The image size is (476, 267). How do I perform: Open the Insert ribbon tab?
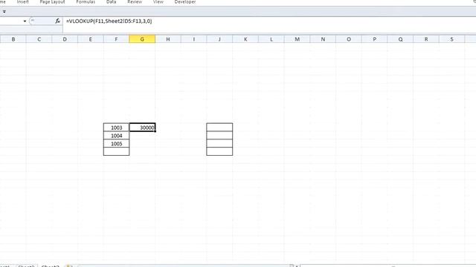(23, 1)
